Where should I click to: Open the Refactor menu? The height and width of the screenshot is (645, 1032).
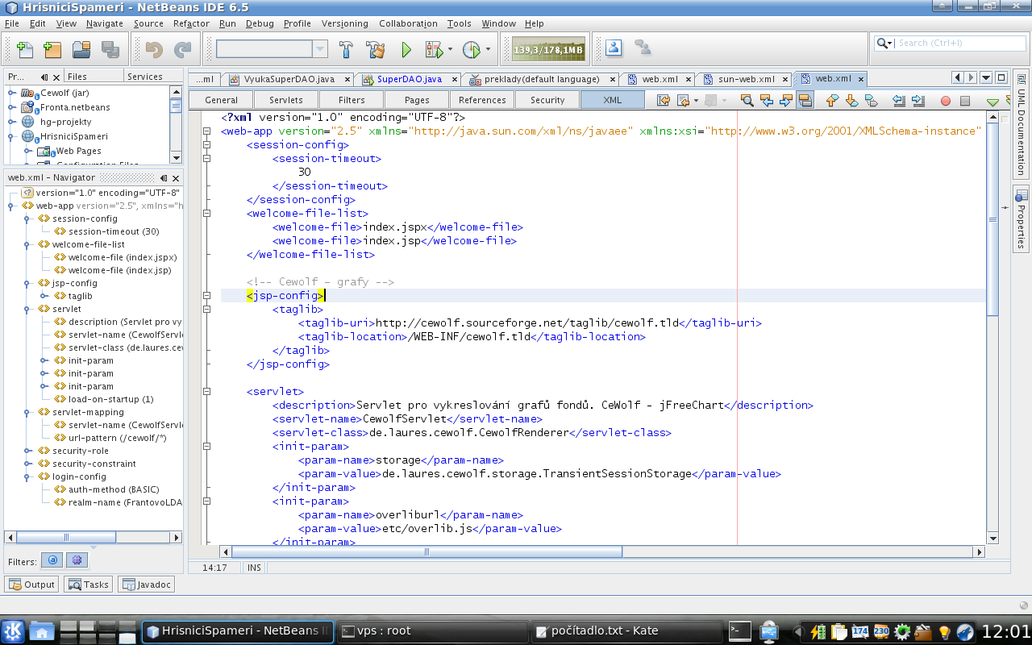pyautogui.click(x=191, y=23)
